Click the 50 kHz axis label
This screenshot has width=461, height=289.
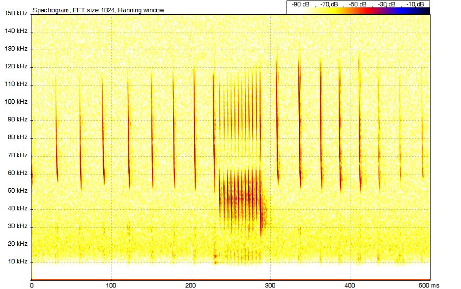(x=17, y=191)
